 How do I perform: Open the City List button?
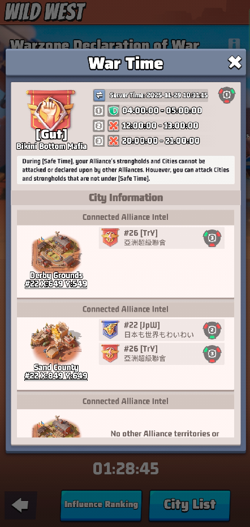[189, 504]
